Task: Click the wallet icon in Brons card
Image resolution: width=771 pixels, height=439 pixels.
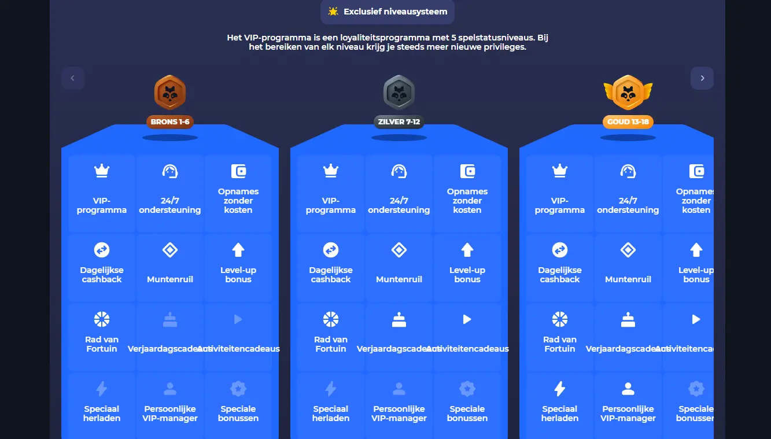Action: [238, 171]
